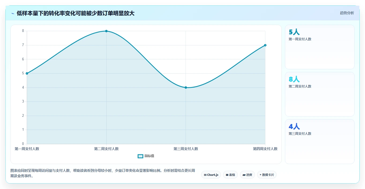Click the lightning icon beside the title
The image size is (365, 189).
click(x=13, y=13)
